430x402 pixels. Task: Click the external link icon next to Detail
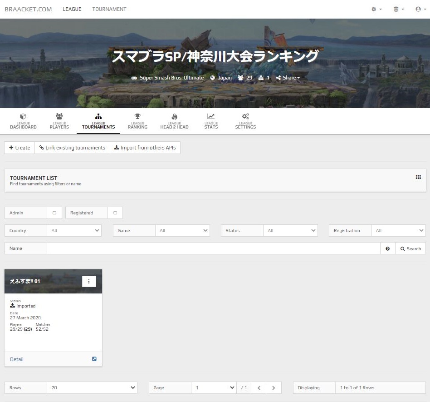94,359
